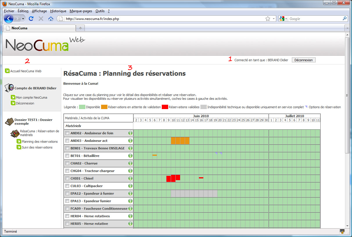This screenshot has height=237, width=352.
Task: Open new tab with plus button
Action: (x=80, y=28)
